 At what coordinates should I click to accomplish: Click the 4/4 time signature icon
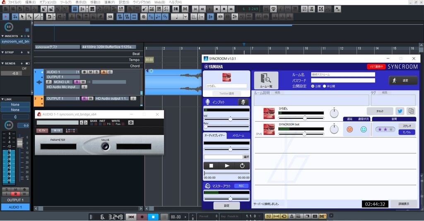click(151, 17)
